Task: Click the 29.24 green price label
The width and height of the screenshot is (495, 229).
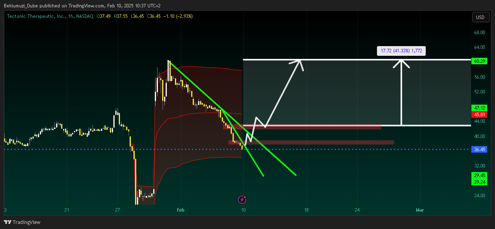Action: point(479,182)
